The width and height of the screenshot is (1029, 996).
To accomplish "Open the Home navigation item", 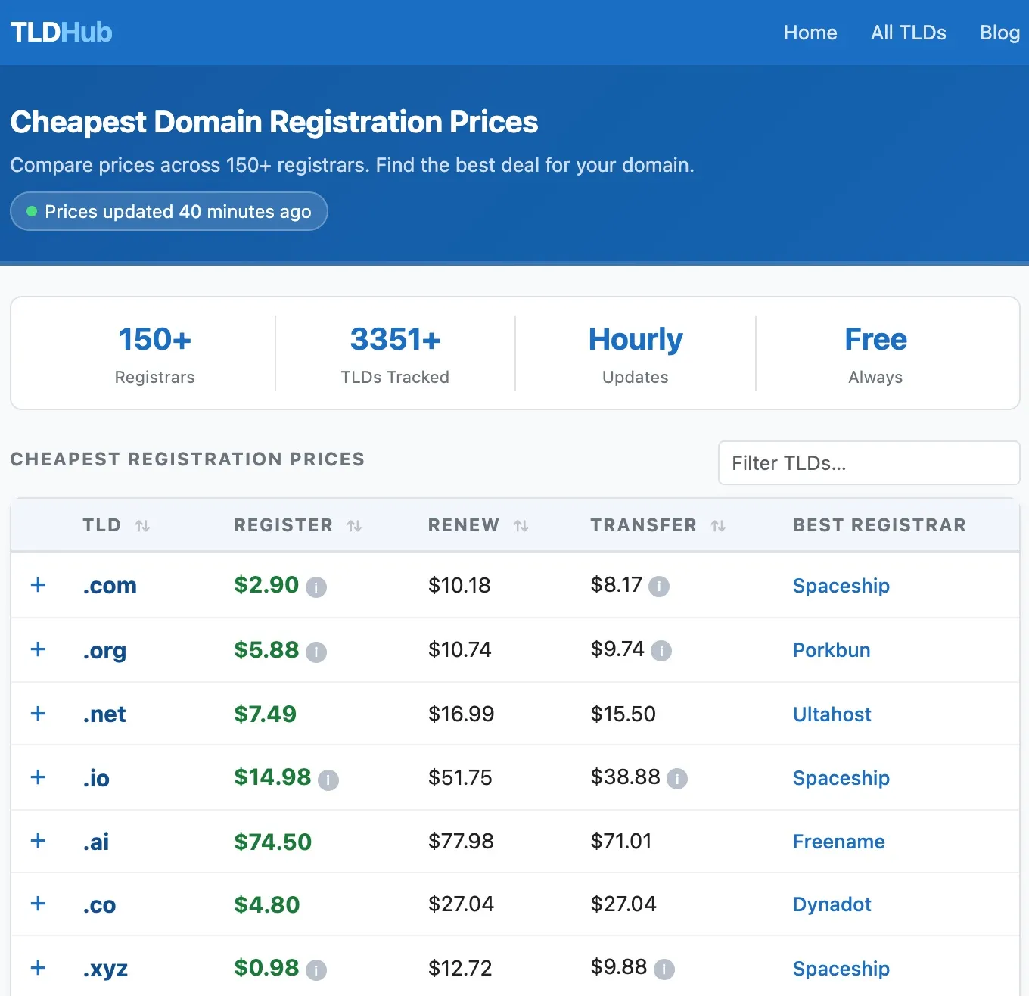I will coord(810,33).
